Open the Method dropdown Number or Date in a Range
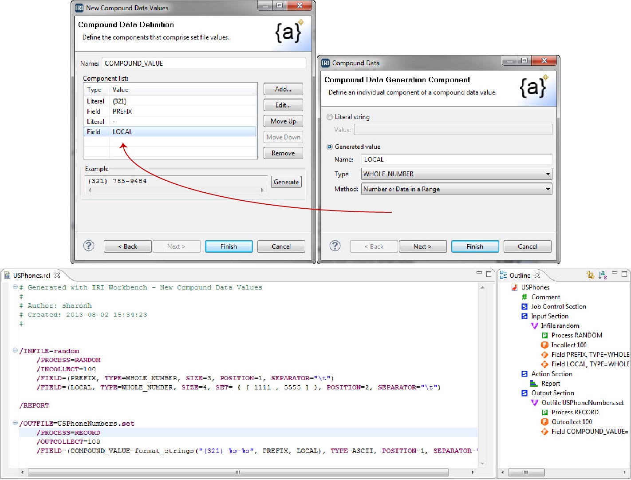The width and height of the screenshot is (631, 480). tap(457, 189)
